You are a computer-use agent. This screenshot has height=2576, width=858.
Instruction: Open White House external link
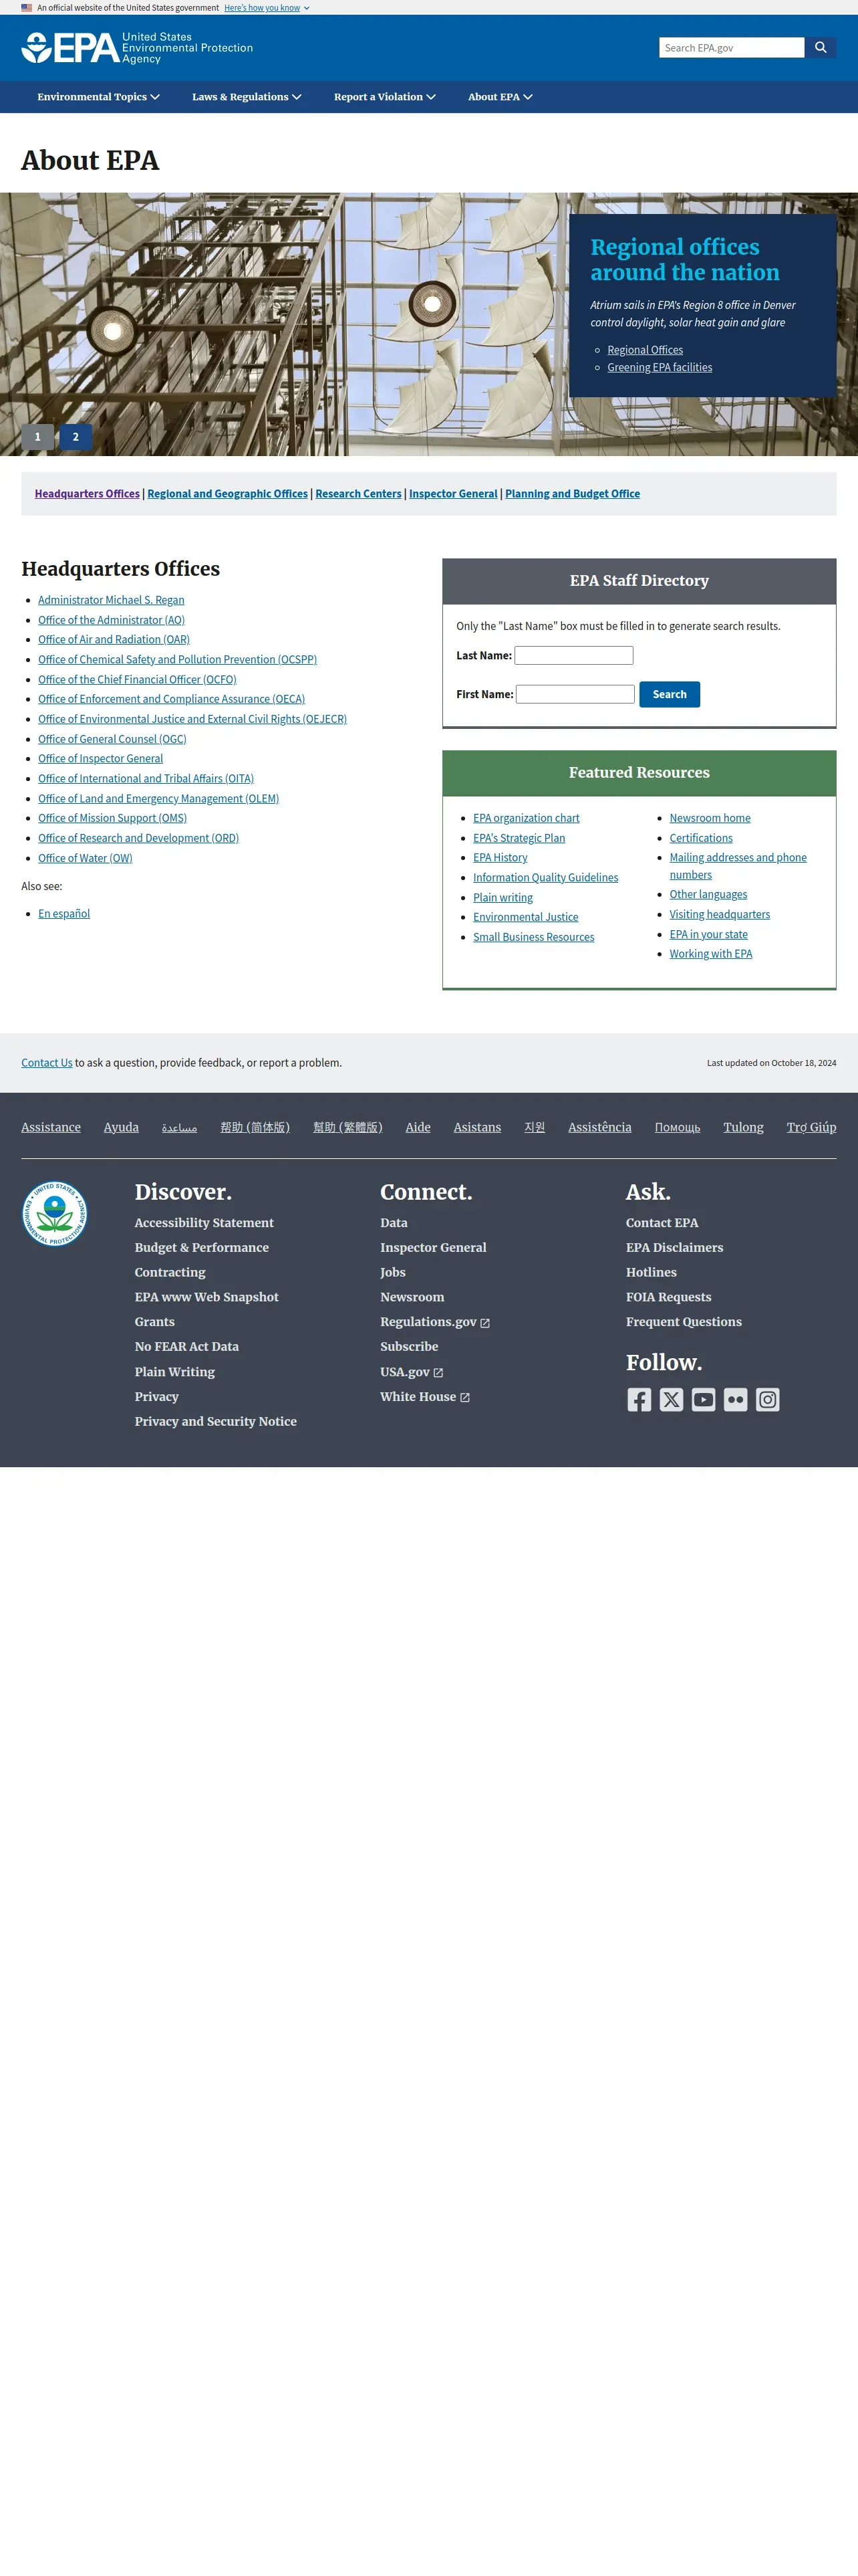[x=424, y=1397]
